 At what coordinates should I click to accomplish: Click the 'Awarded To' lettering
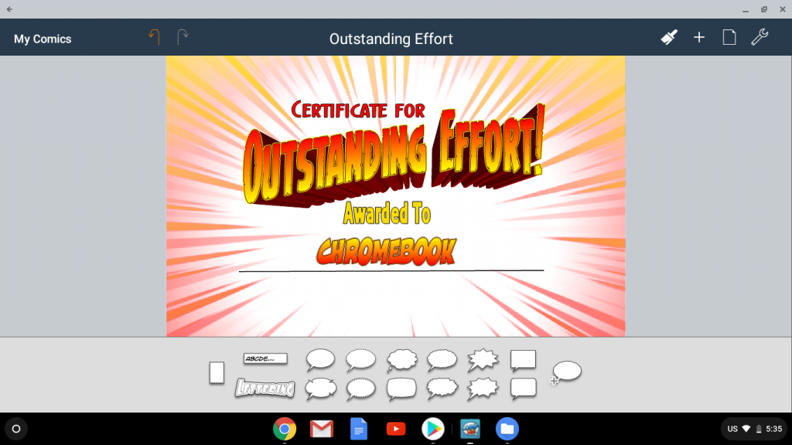coord(387,213)
